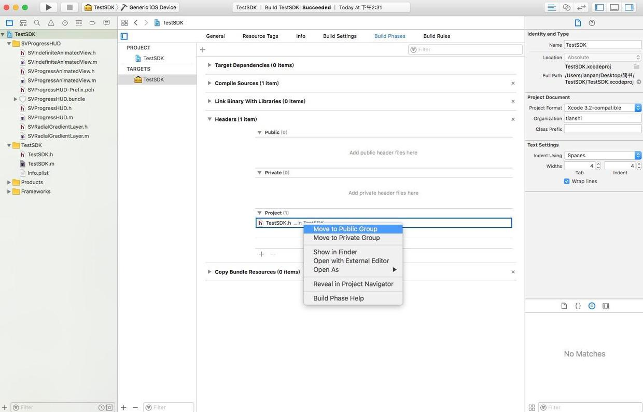The image size is (643, 412).
Task: Show related items grid icon
Action: (x=124, y=23)
